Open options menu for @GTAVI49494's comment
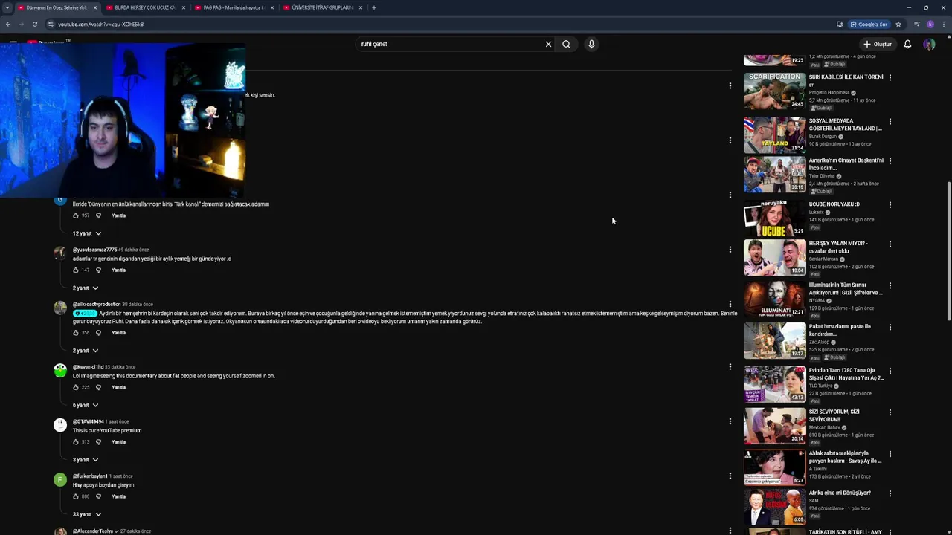The height and width of the screenshot is (535, 952). [x=730, y=421]
